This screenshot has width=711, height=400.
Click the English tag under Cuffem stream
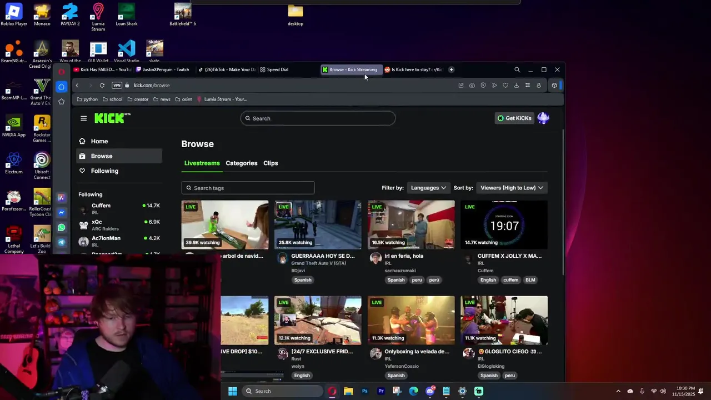(488, 280)
